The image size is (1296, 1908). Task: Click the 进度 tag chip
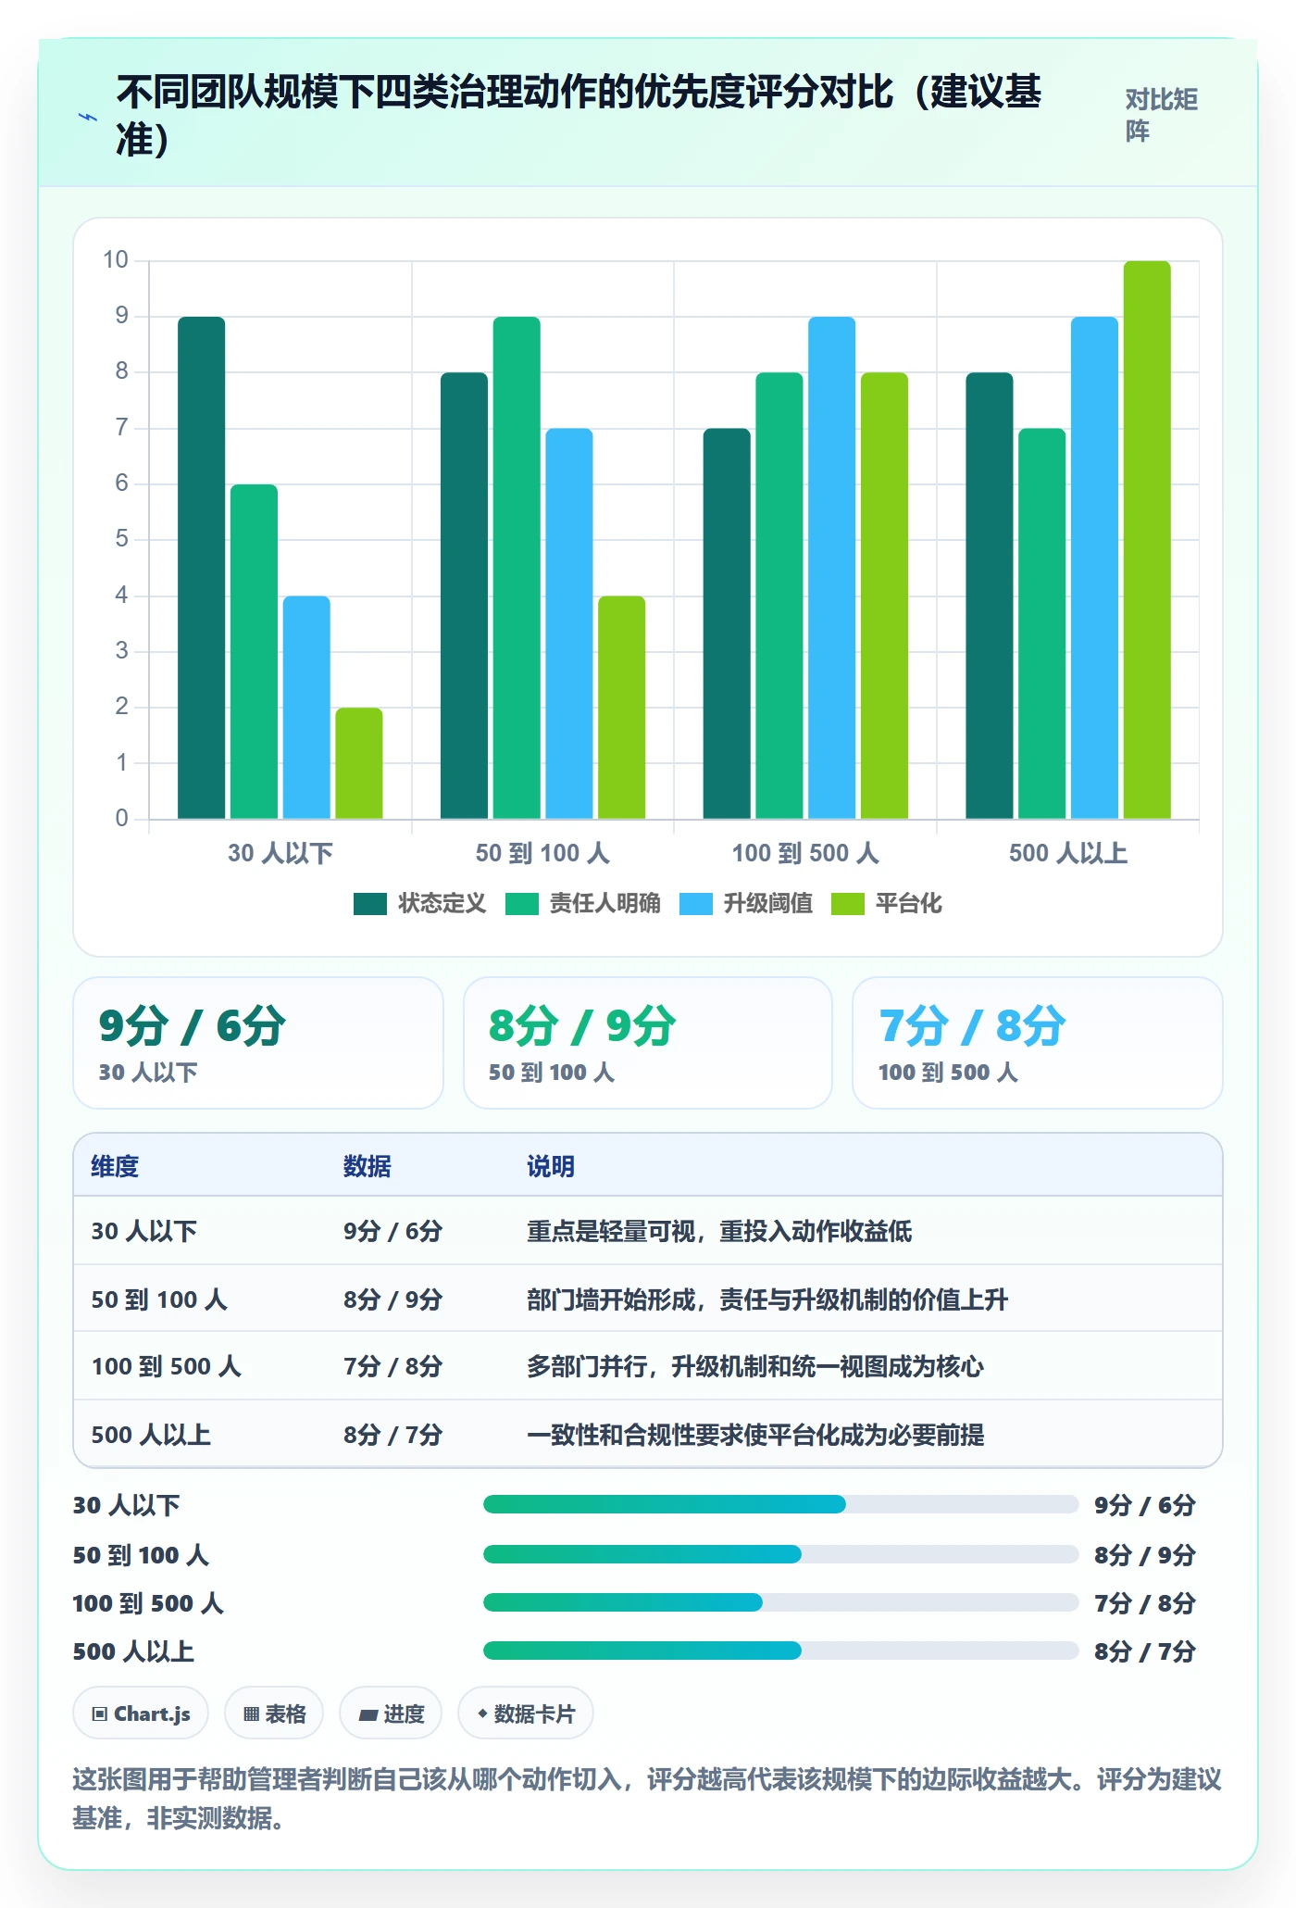pyautogui.click(x=391, y=1713)
